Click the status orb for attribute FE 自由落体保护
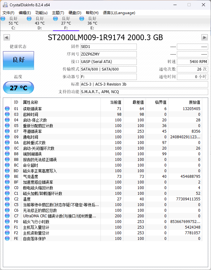The height and width of the screenshot is (270, 211). [7, 238]
